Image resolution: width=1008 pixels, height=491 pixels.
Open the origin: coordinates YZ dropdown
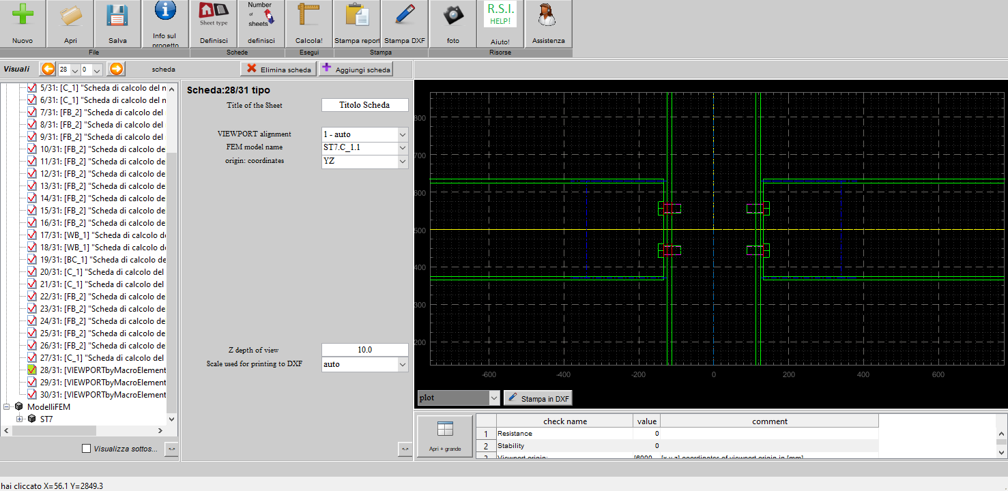pos(403,161)
